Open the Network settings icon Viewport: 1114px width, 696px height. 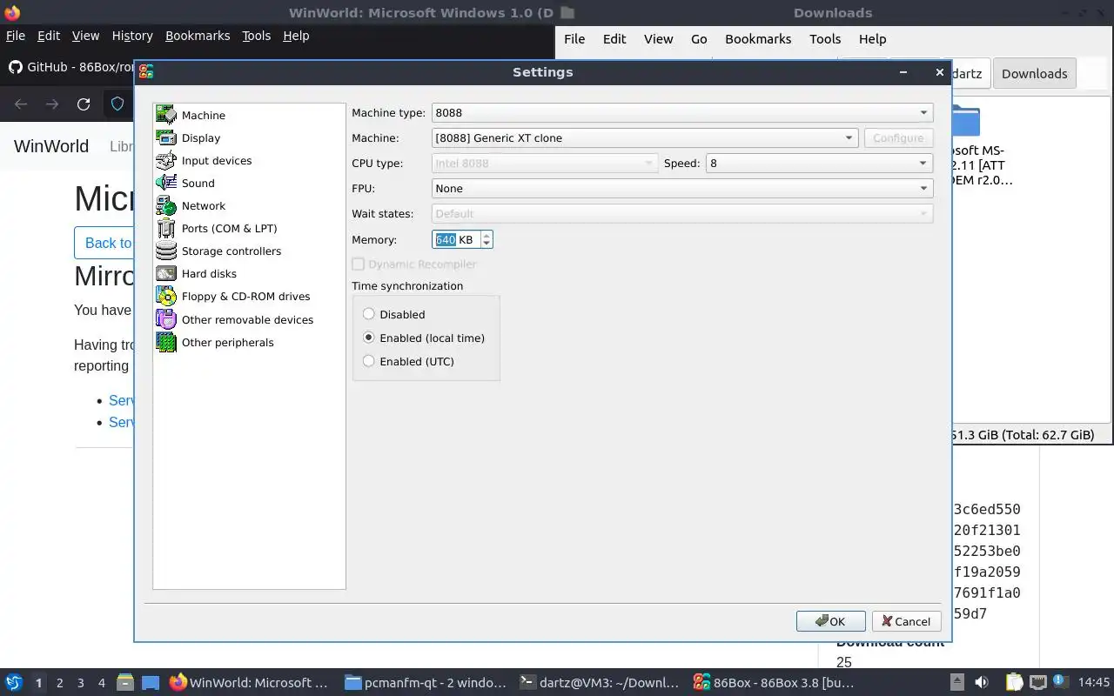pyautogui.click(x=166, y=205)
